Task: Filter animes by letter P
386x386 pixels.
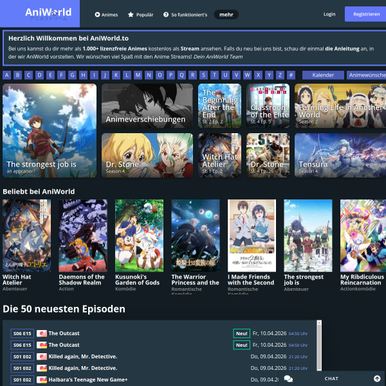Action: click(x=170, y=75)
